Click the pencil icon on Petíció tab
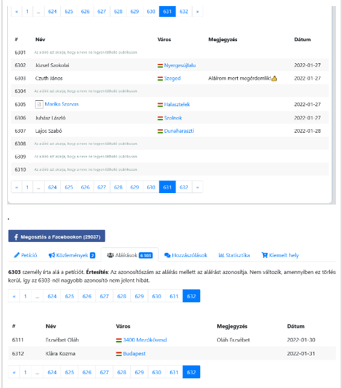Viewport: 342px width, 388px height. tap(16, 255)
